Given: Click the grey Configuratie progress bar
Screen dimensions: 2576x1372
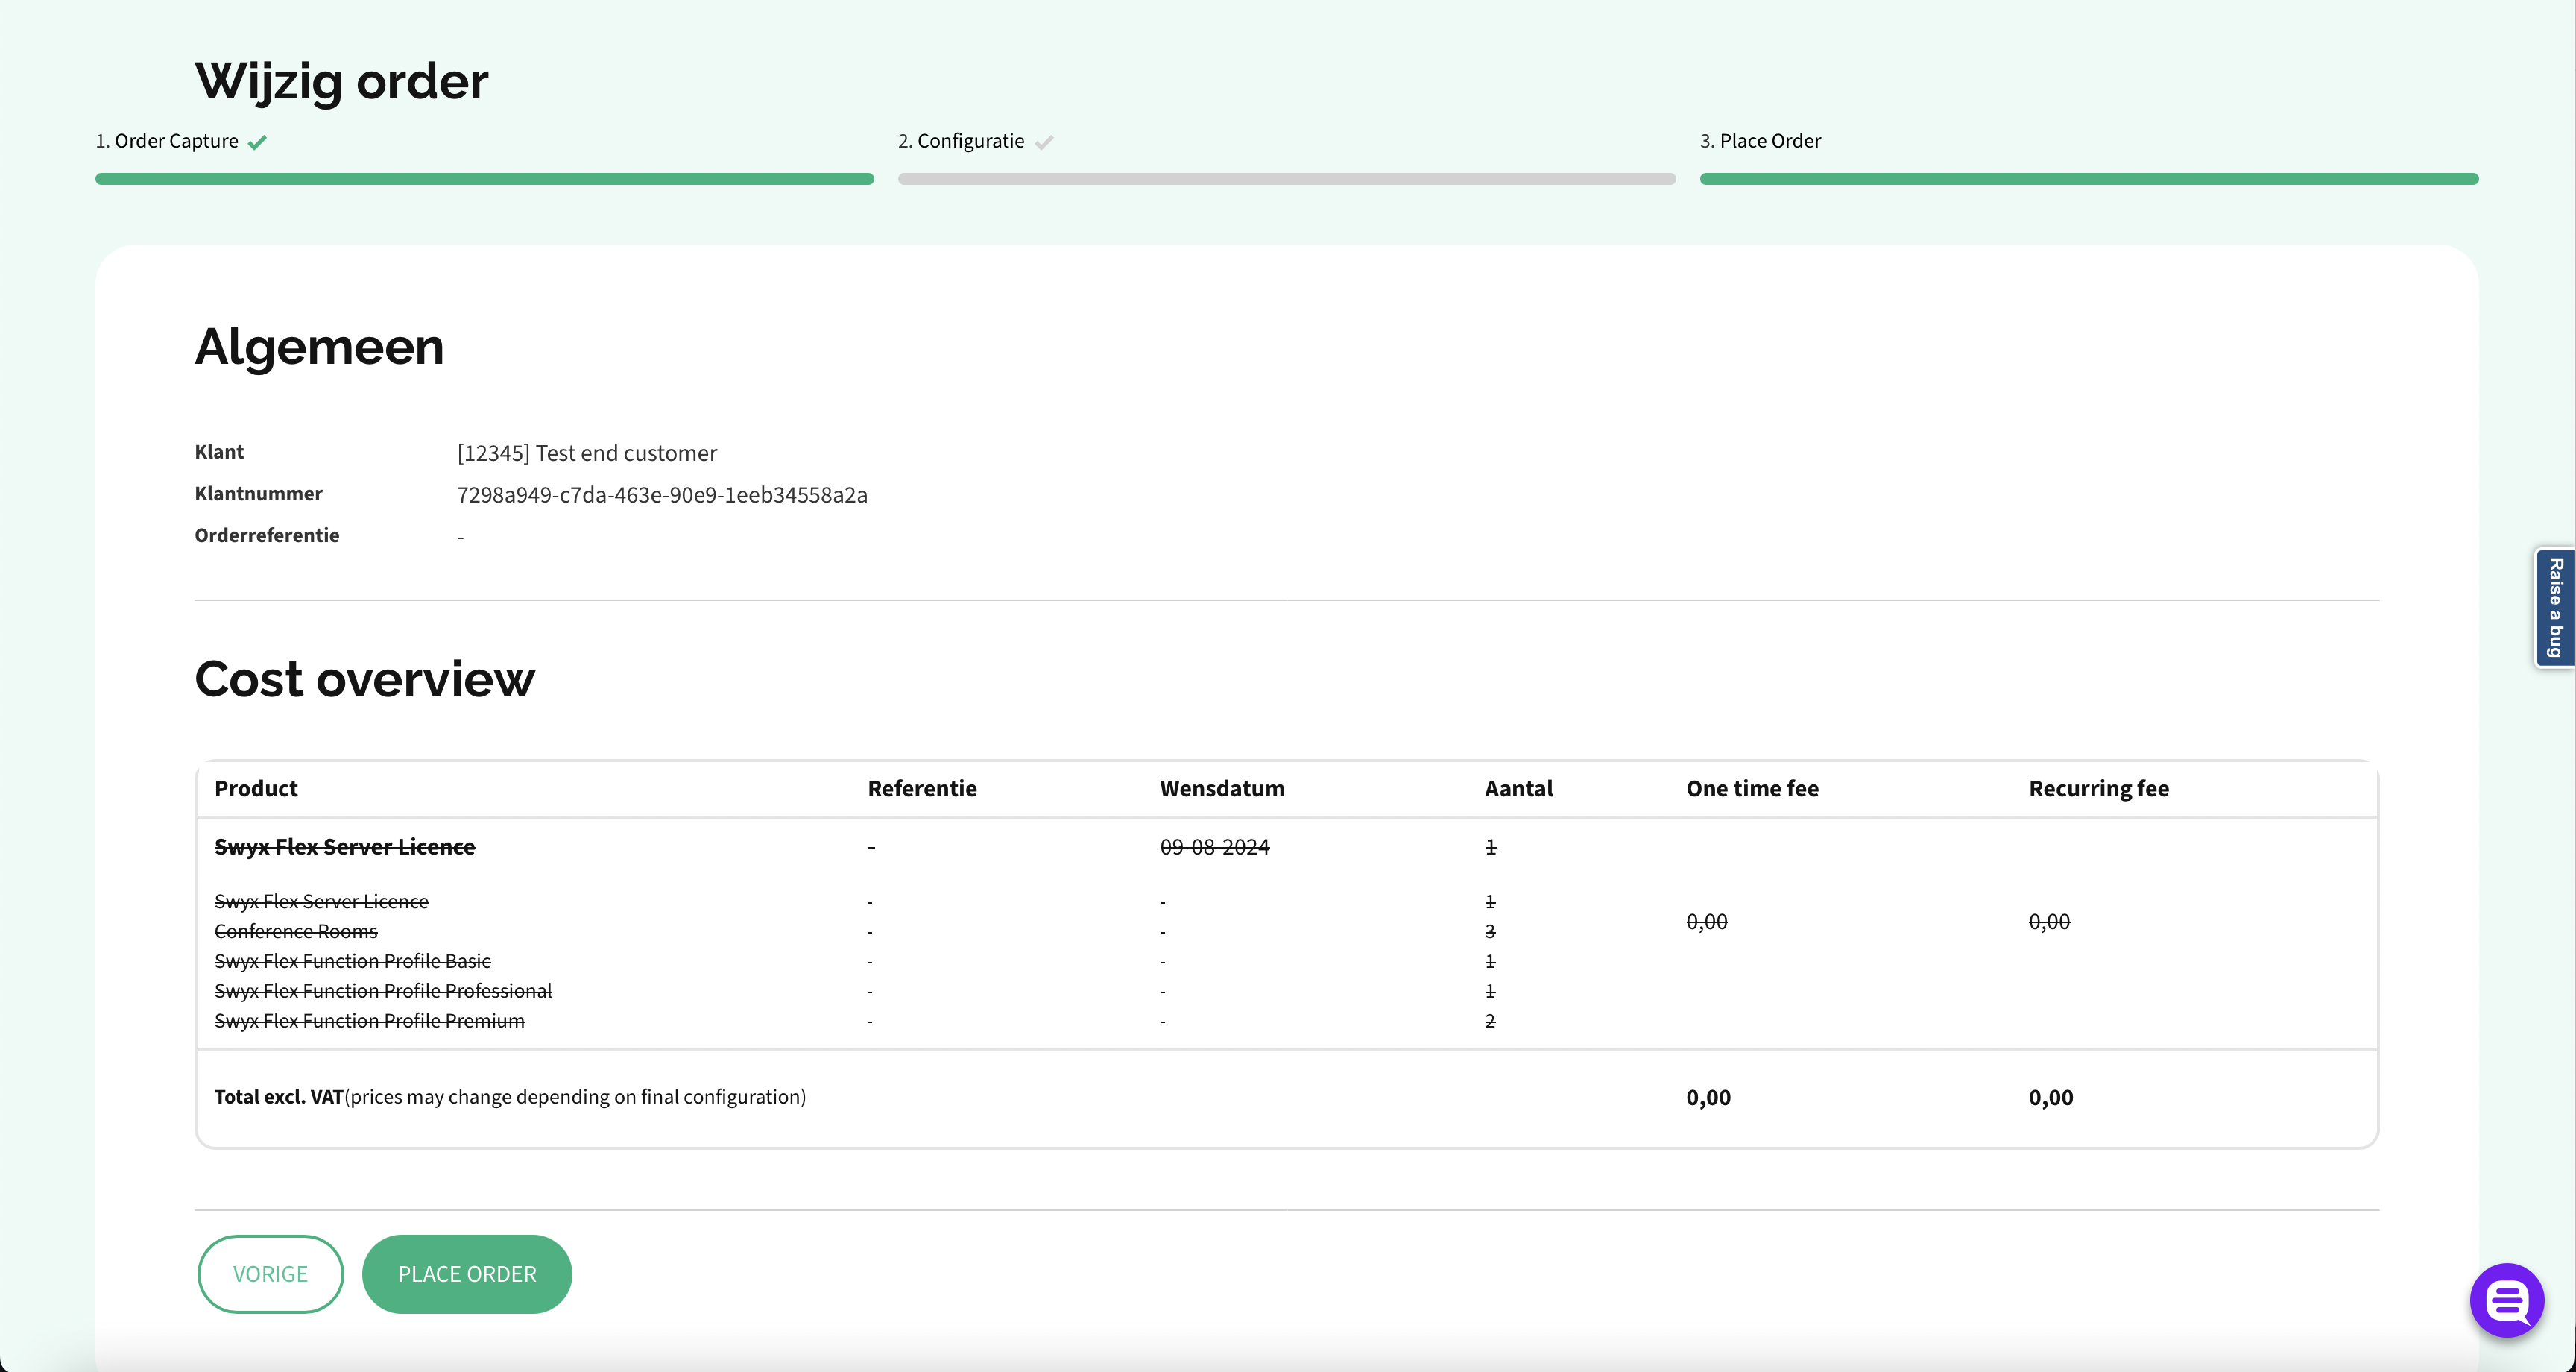Looking at the screenshot, I should [x=1286, y=179].
